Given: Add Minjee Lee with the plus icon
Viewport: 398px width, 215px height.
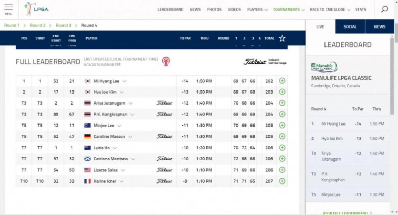Looking at the screenshot, I should pos(282,125).
